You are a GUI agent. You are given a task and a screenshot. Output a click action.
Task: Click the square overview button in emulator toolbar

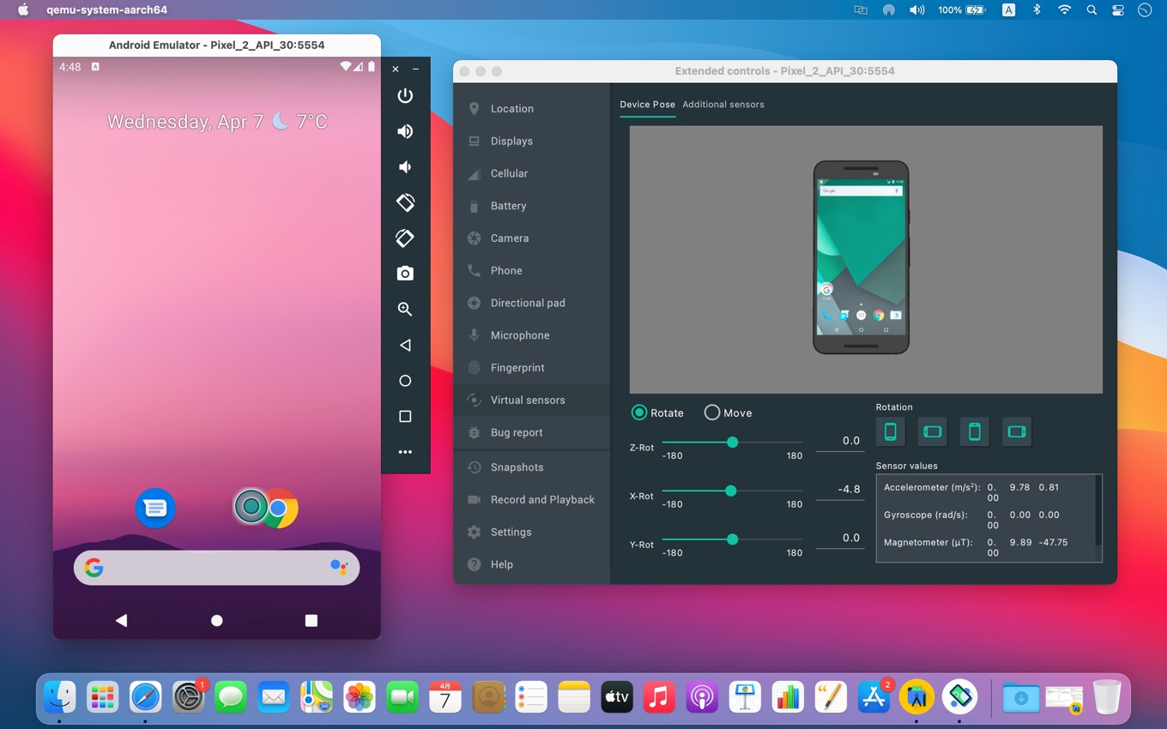405,417
